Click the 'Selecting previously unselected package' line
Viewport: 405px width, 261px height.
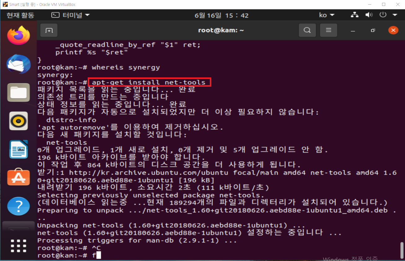coord(151,195)
